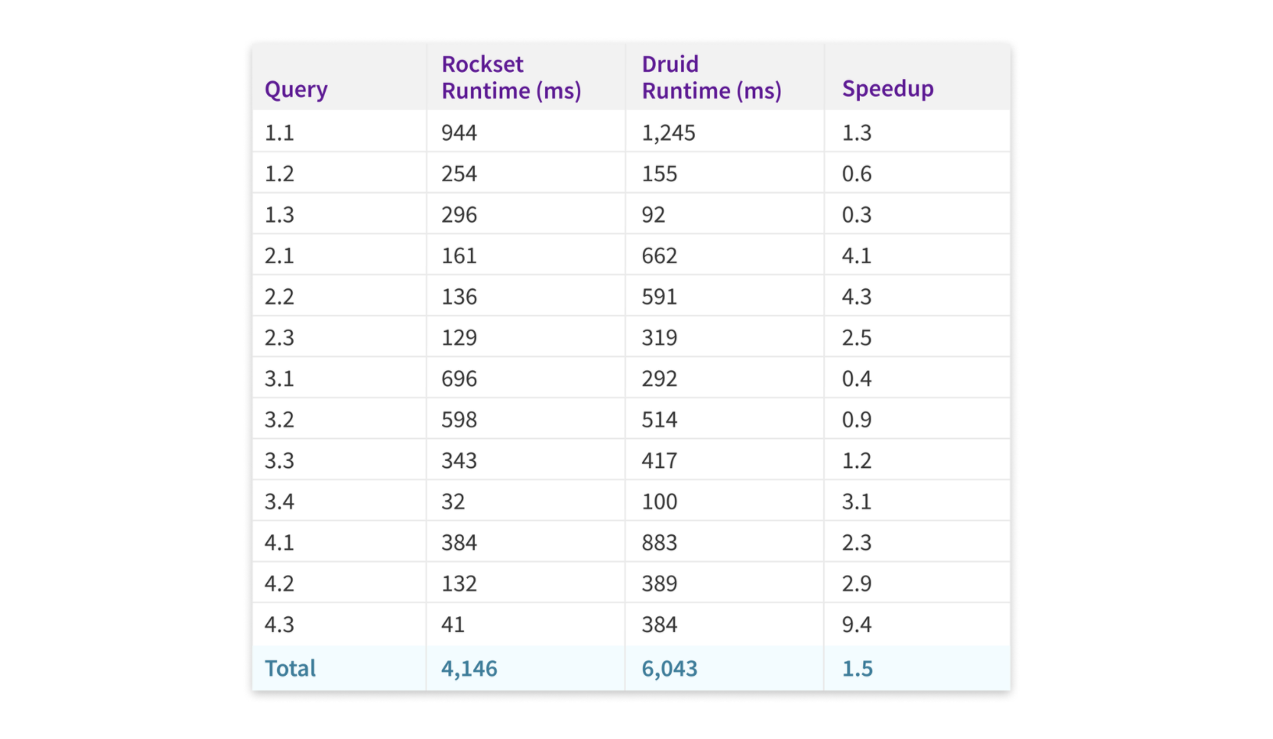Select Rockset runtime value 132
The image size is (1273, 739).
click(x=459, y=584)
